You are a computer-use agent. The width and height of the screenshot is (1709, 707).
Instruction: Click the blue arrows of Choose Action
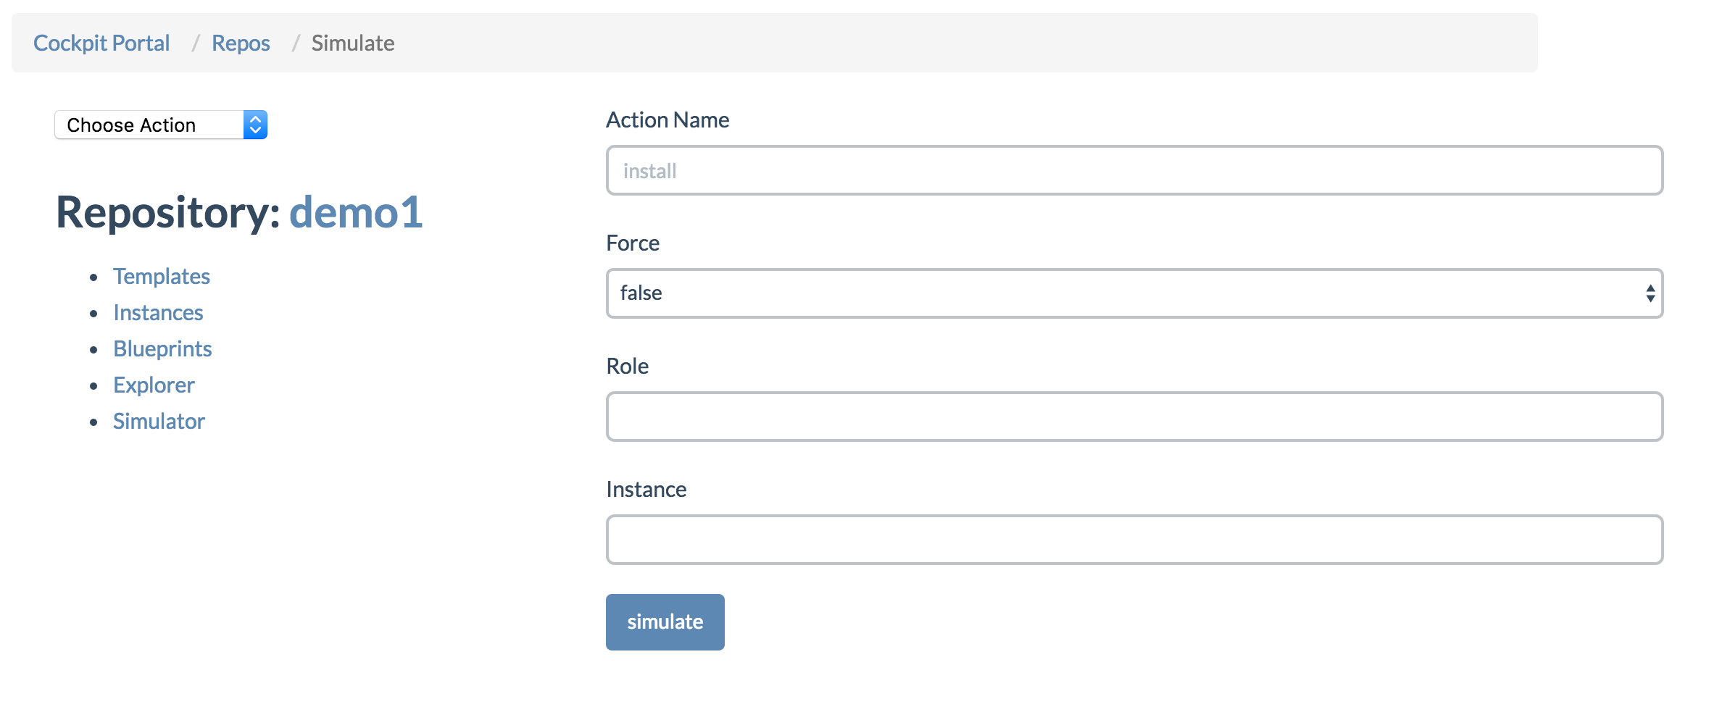pos(255,125)
